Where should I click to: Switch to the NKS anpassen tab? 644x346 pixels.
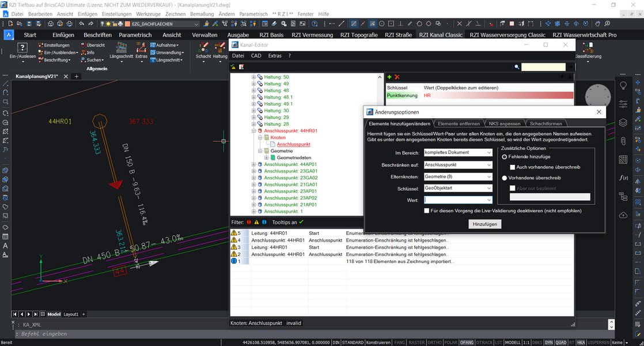(x=505, y=123)
